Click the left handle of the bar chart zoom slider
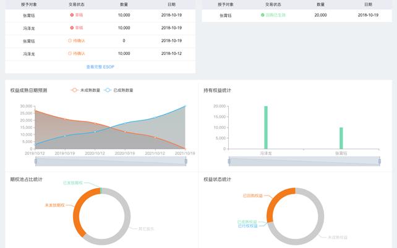This screenshot has width=397, height=248. pyautogui.click(x=229, y=162)
